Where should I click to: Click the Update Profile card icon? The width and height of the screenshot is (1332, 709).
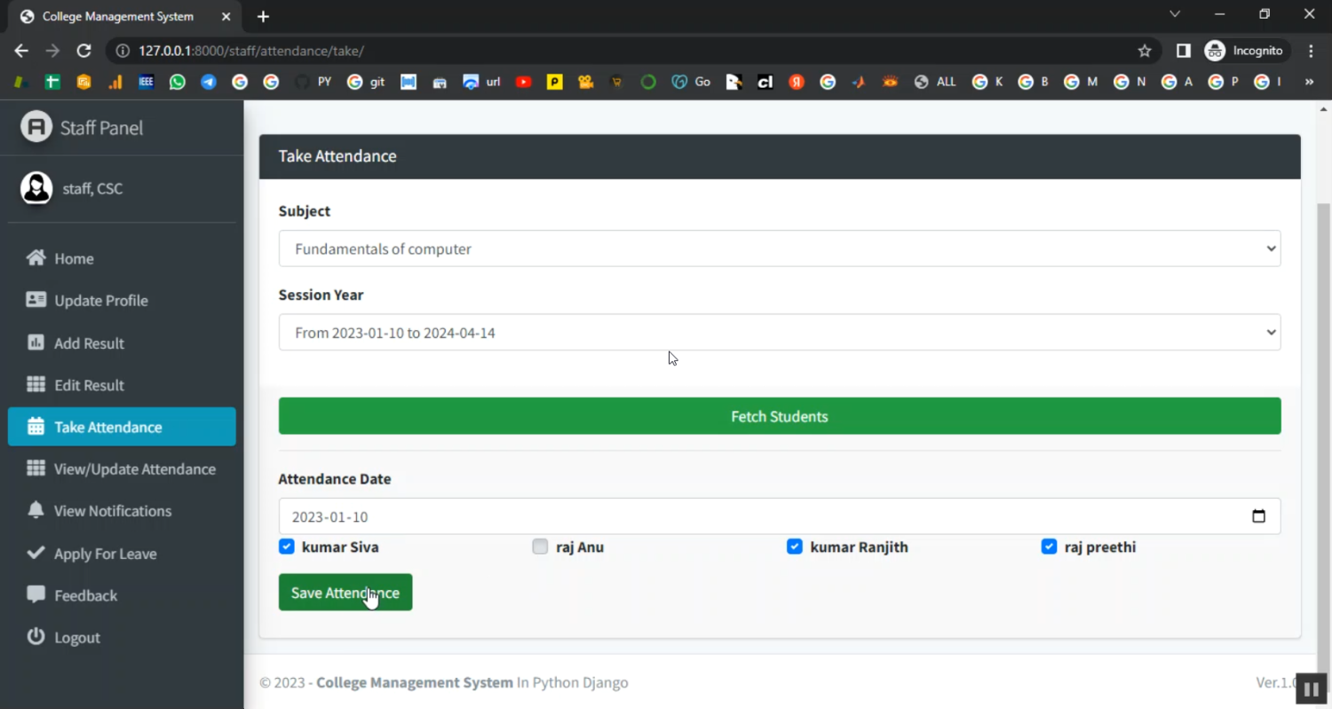[36, 300]
